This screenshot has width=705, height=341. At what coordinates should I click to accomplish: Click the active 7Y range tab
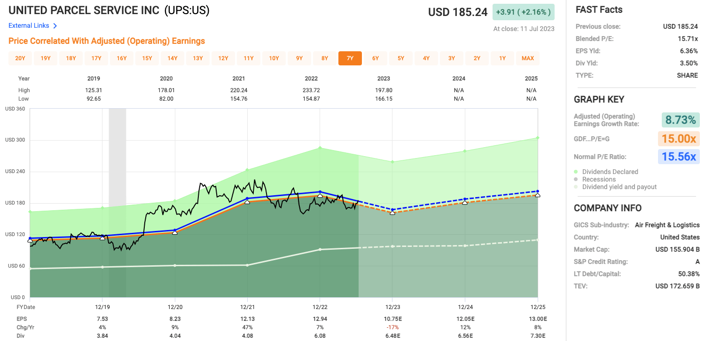350,58
